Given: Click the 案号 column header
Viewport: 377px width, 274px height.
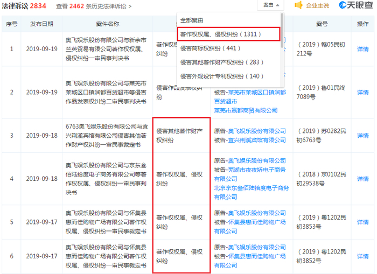Looking at the screenshot, I should 322,24.
